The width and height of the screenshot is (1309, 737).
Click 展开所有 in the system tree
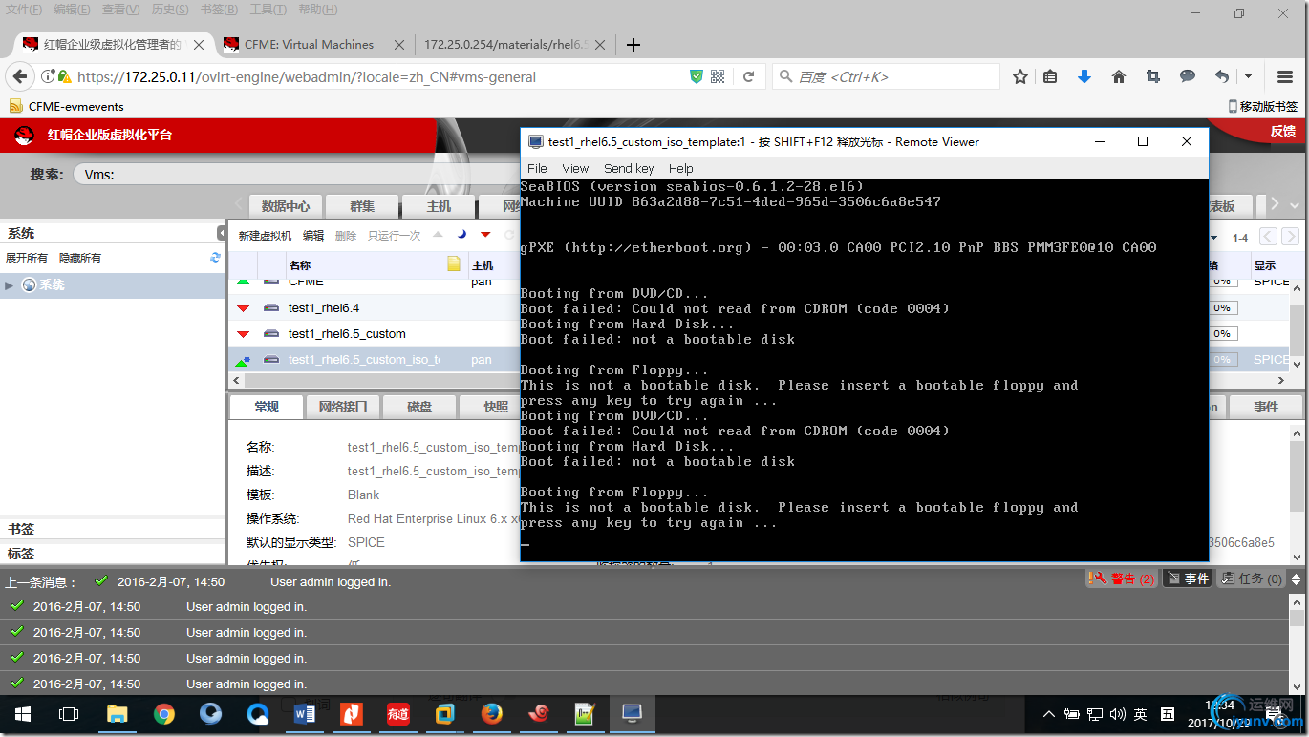coord(27,258)
